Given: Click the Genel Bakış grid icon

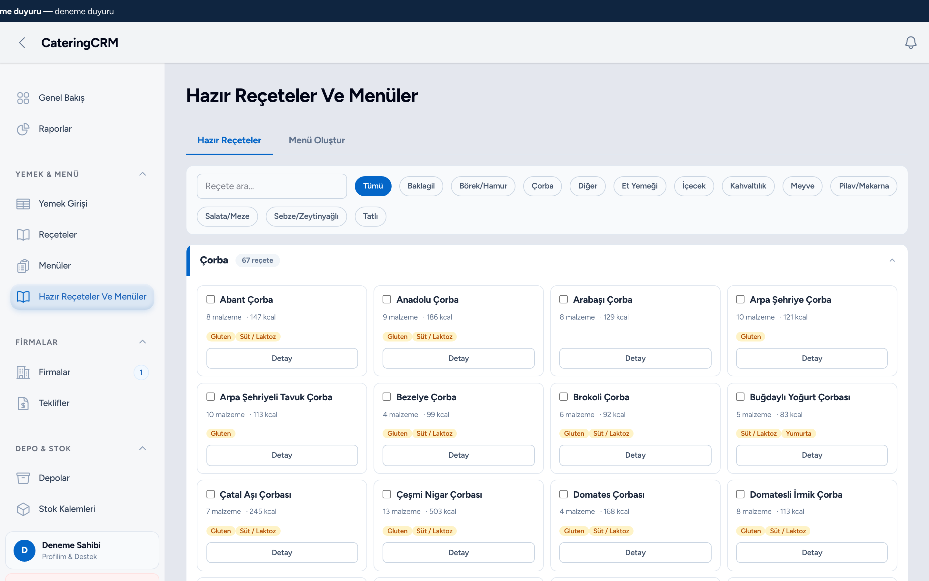Looking at the screenshot, I should 23,98.
